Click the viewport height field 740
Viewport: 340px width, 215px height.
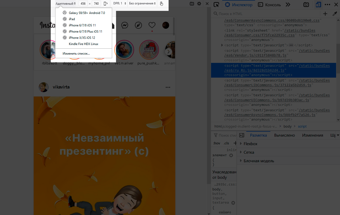pyautogui.click(x=96, y=4)
